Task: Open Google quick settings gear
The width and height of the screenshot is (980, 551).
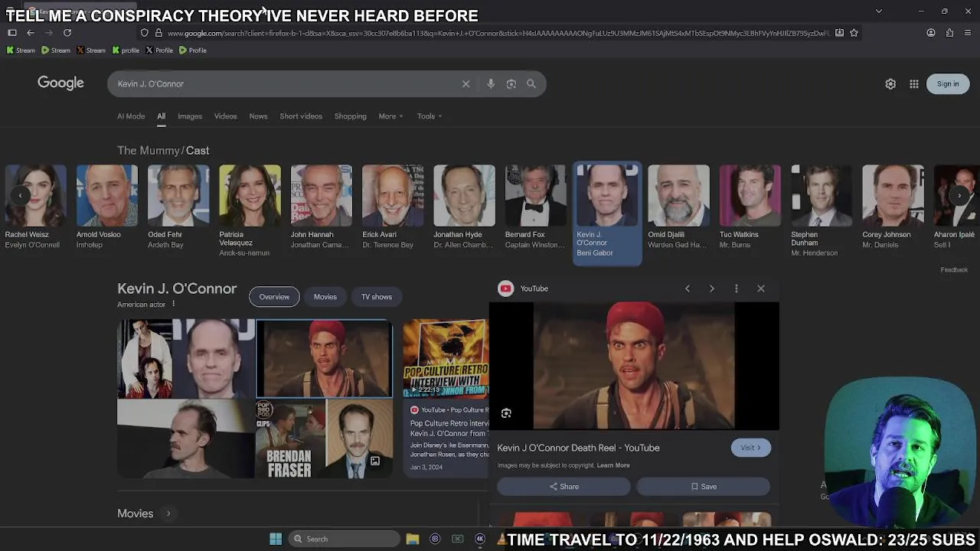Action: tap(890, 84)
